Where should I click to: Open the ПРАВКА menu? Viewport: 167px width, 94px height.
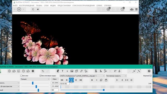pyautogui.click(x=39, y=5)
